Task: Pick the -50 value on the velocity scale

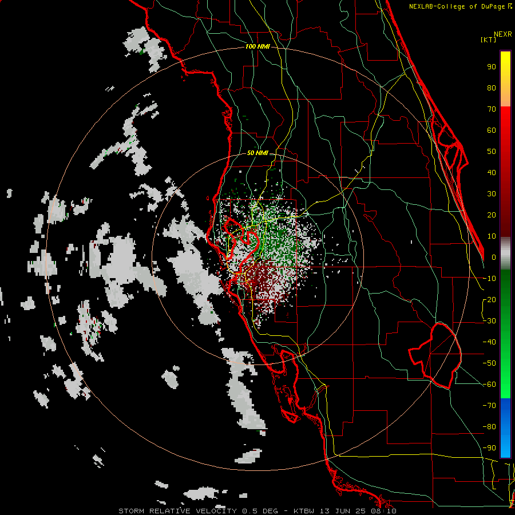Action: click(489, 363)
